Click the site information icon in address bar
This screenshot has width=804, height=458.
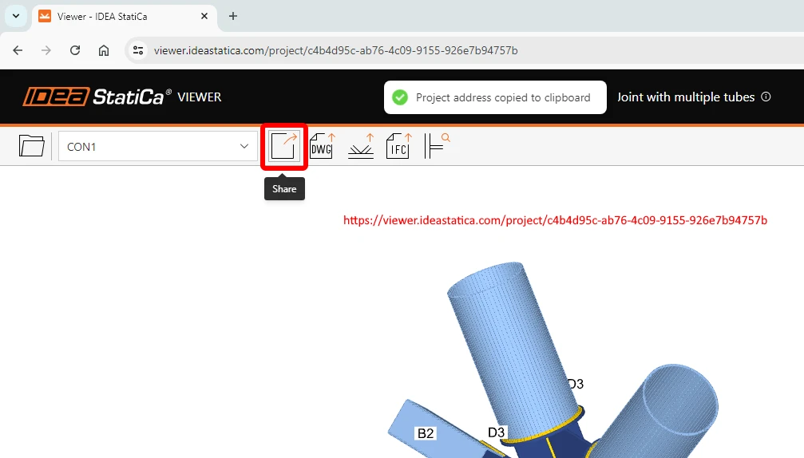[x=138, y=50]
